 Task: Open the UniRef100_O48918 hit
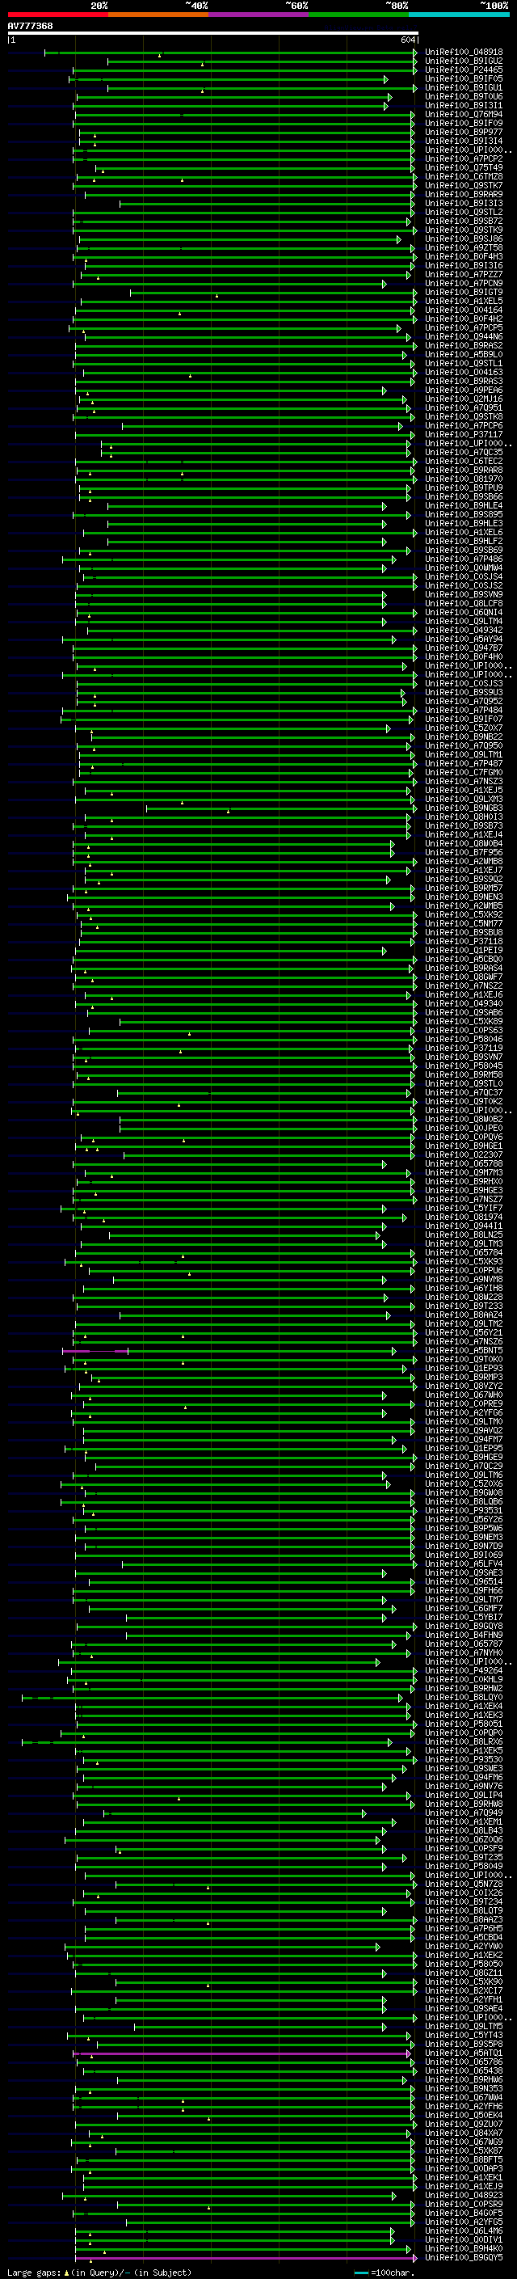pos(464,53)
